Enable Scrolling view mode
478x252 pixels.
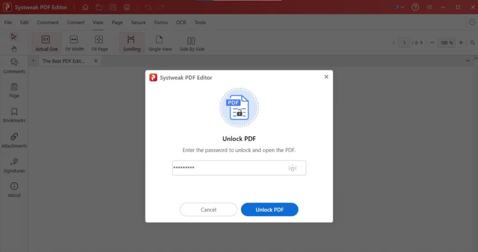pyautogui.click(x=132, y=43)
